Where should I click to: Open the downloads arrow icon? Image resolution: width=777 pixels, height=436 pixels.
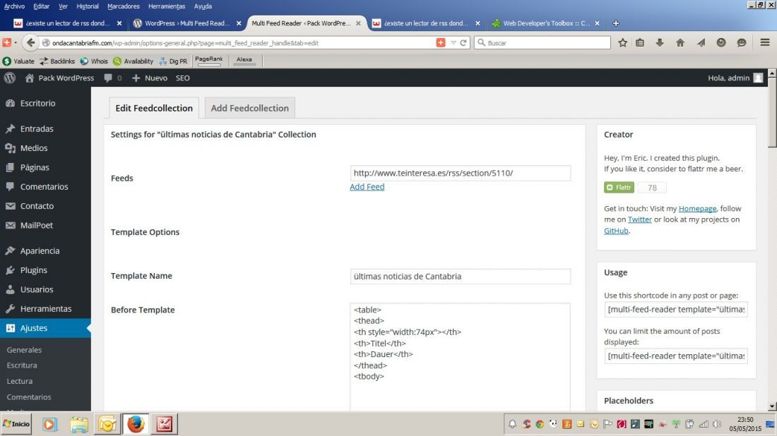(660, 43)
